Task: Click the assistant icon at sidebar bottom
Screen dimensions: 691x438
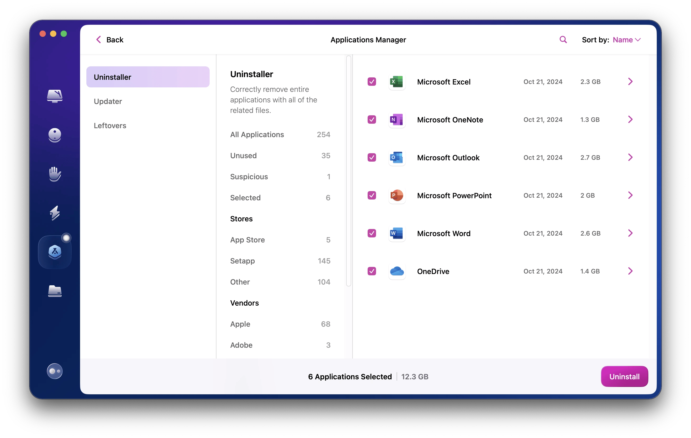Action: click(x=55, y=371)
